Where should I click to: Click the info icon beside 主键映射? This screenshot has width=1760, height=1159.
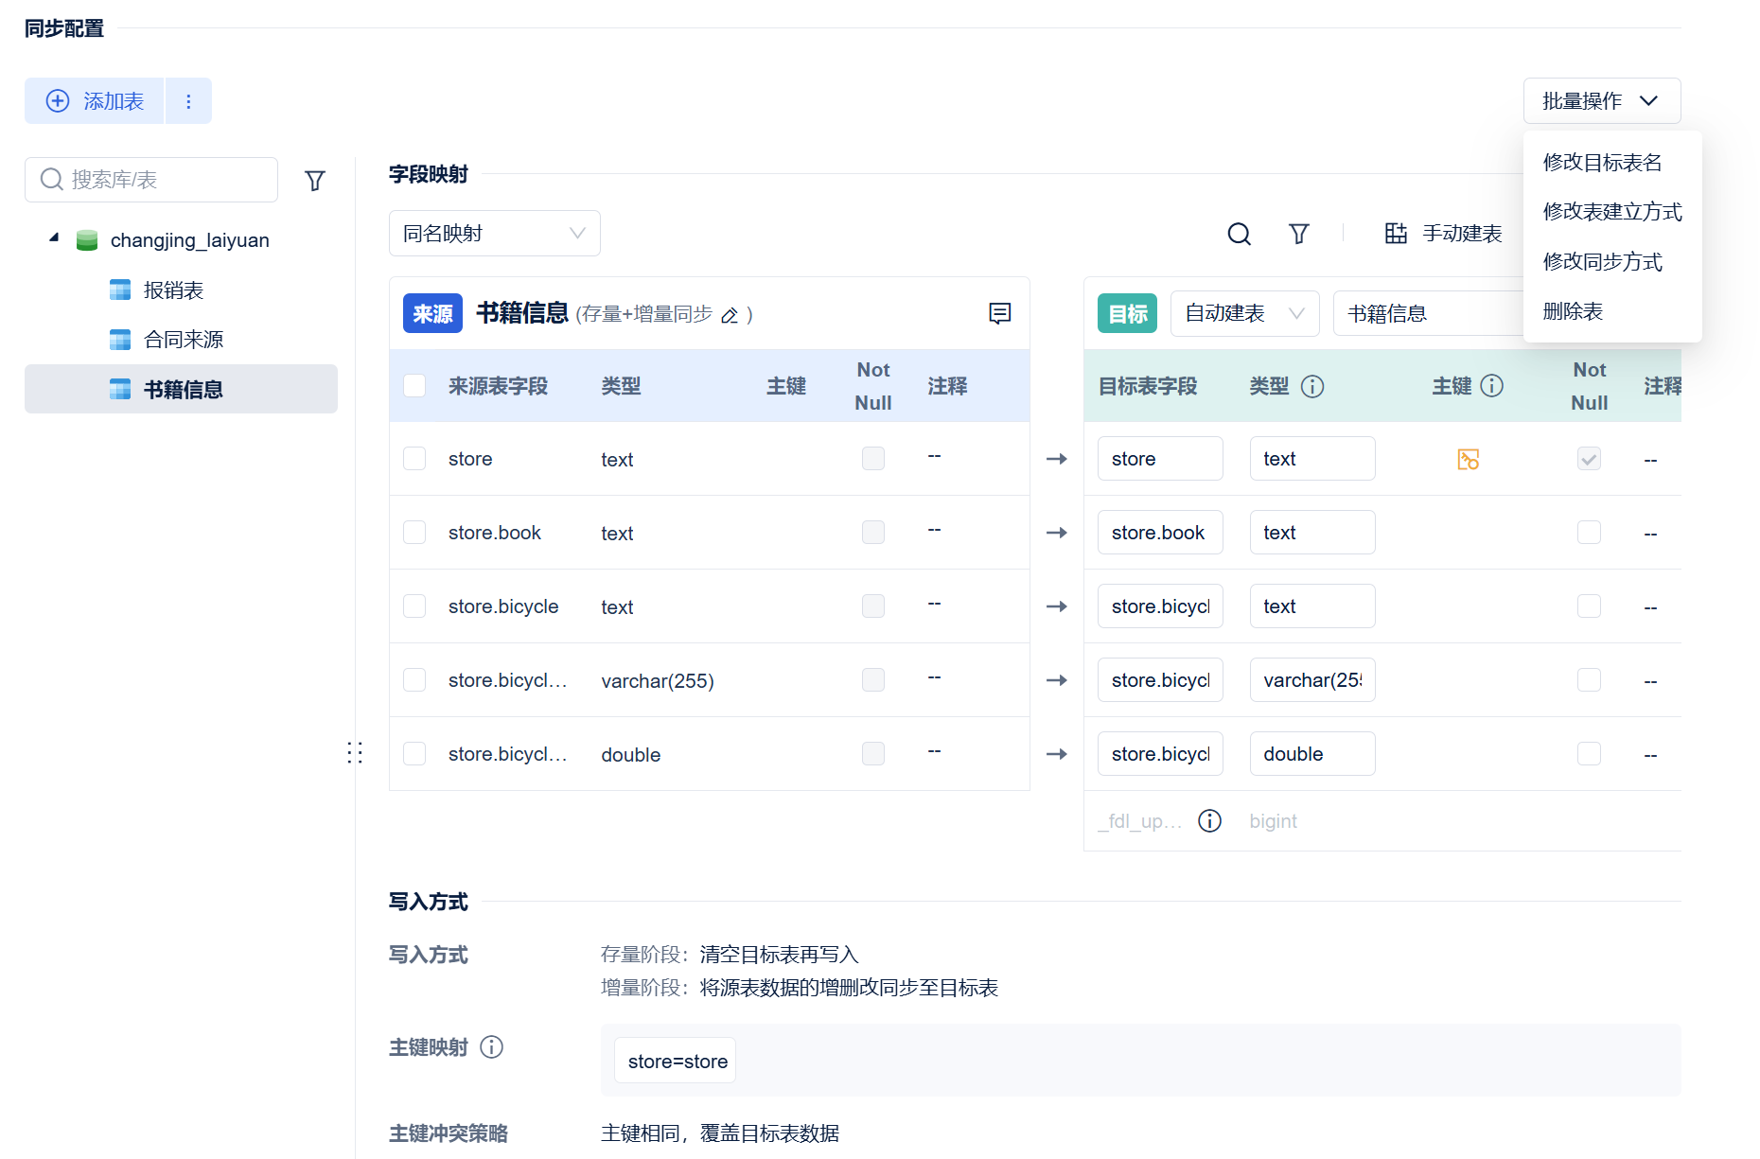[491, 1046]
